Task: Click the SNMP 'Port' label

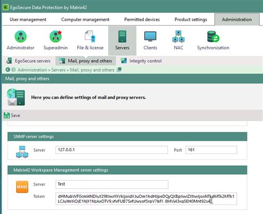Action: coord(178,150)
